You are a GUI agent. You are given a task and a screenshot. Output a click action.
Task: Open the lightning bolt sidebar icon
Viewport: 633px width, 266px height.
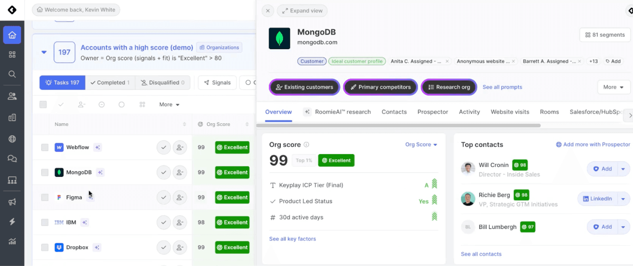[x=12, y=221]
